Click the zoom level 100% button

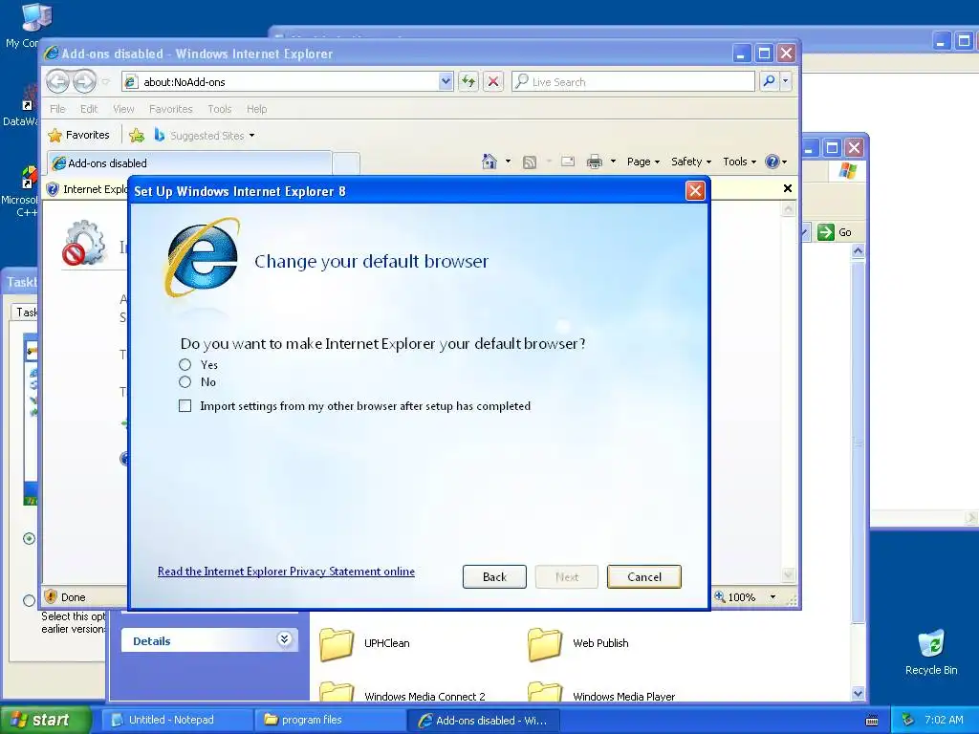735,597
